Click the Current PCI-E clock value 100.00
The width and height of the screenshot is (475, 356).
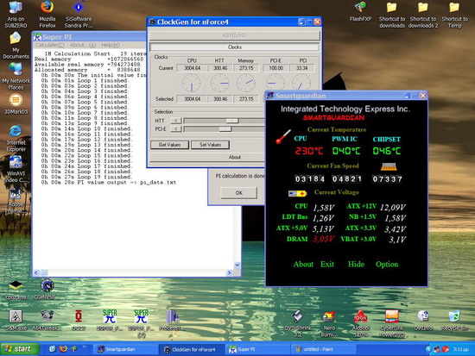(276, 68)
